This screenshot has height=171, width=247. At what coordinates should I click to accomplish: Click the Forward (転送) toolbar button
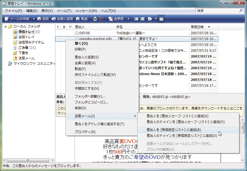point(81,19)
